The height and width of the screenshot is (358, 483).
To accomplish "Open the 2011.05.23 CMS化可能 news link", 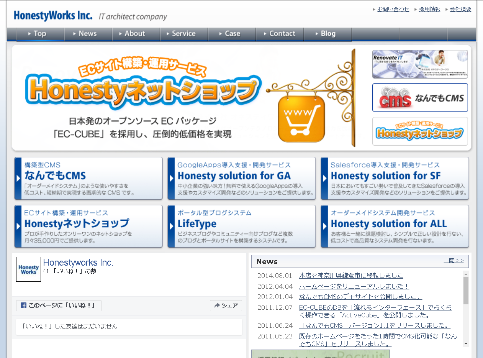I will (378, 340).
